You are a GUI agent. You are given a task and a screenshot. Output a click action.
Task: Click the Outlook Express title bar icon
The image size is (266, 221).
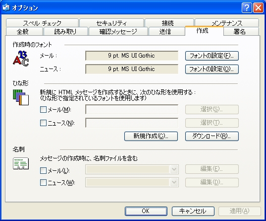pyautogui.click(x=6, y=7)
